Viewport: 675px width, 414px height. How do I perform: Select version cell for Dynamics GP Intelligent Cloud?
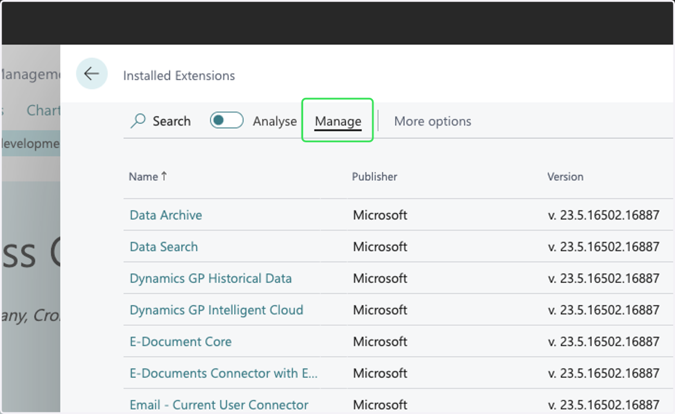coord(604,310)
